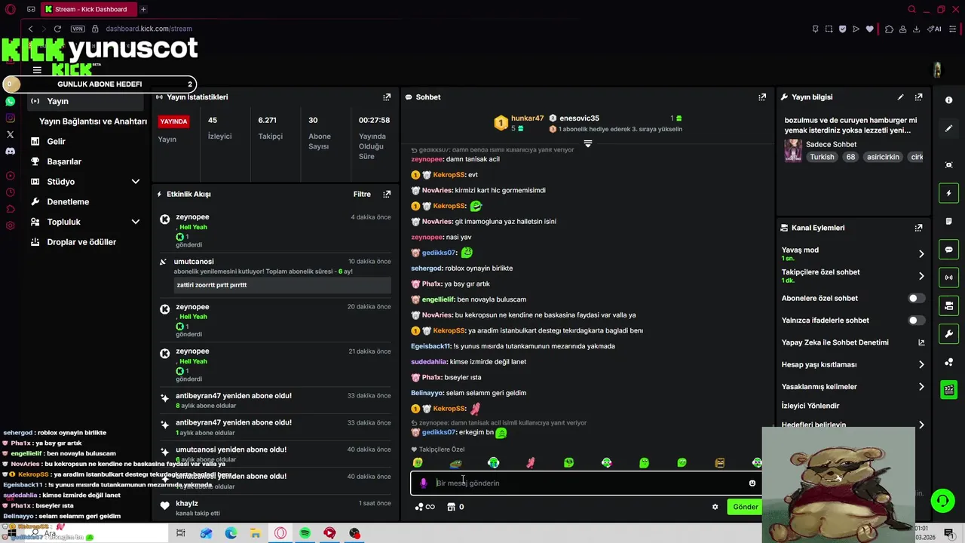The height and width of the screenshot is (543, 965).
Task: Edit stream info with the pencil icon
Action: pos(900,97)
